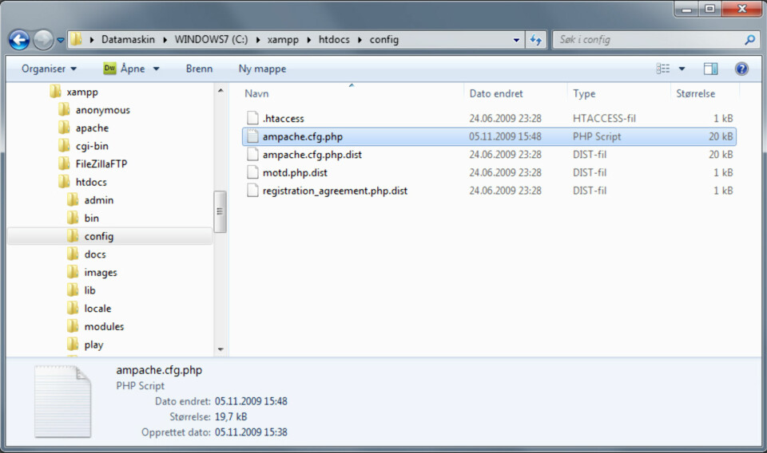Select xampp breadcrumb segment in address bar
The width and height of the screenshot is (767, 453).
[283, 40]
